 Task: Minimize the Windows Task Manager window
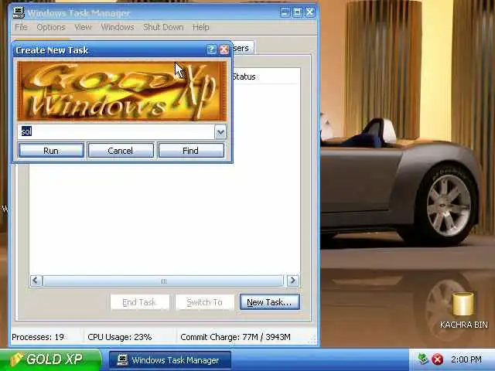coord(285,12)
